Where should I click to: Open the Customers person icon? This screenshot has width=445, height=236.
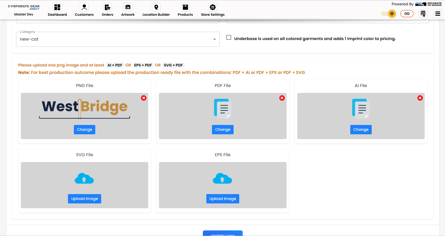click(x=84, y=7)
